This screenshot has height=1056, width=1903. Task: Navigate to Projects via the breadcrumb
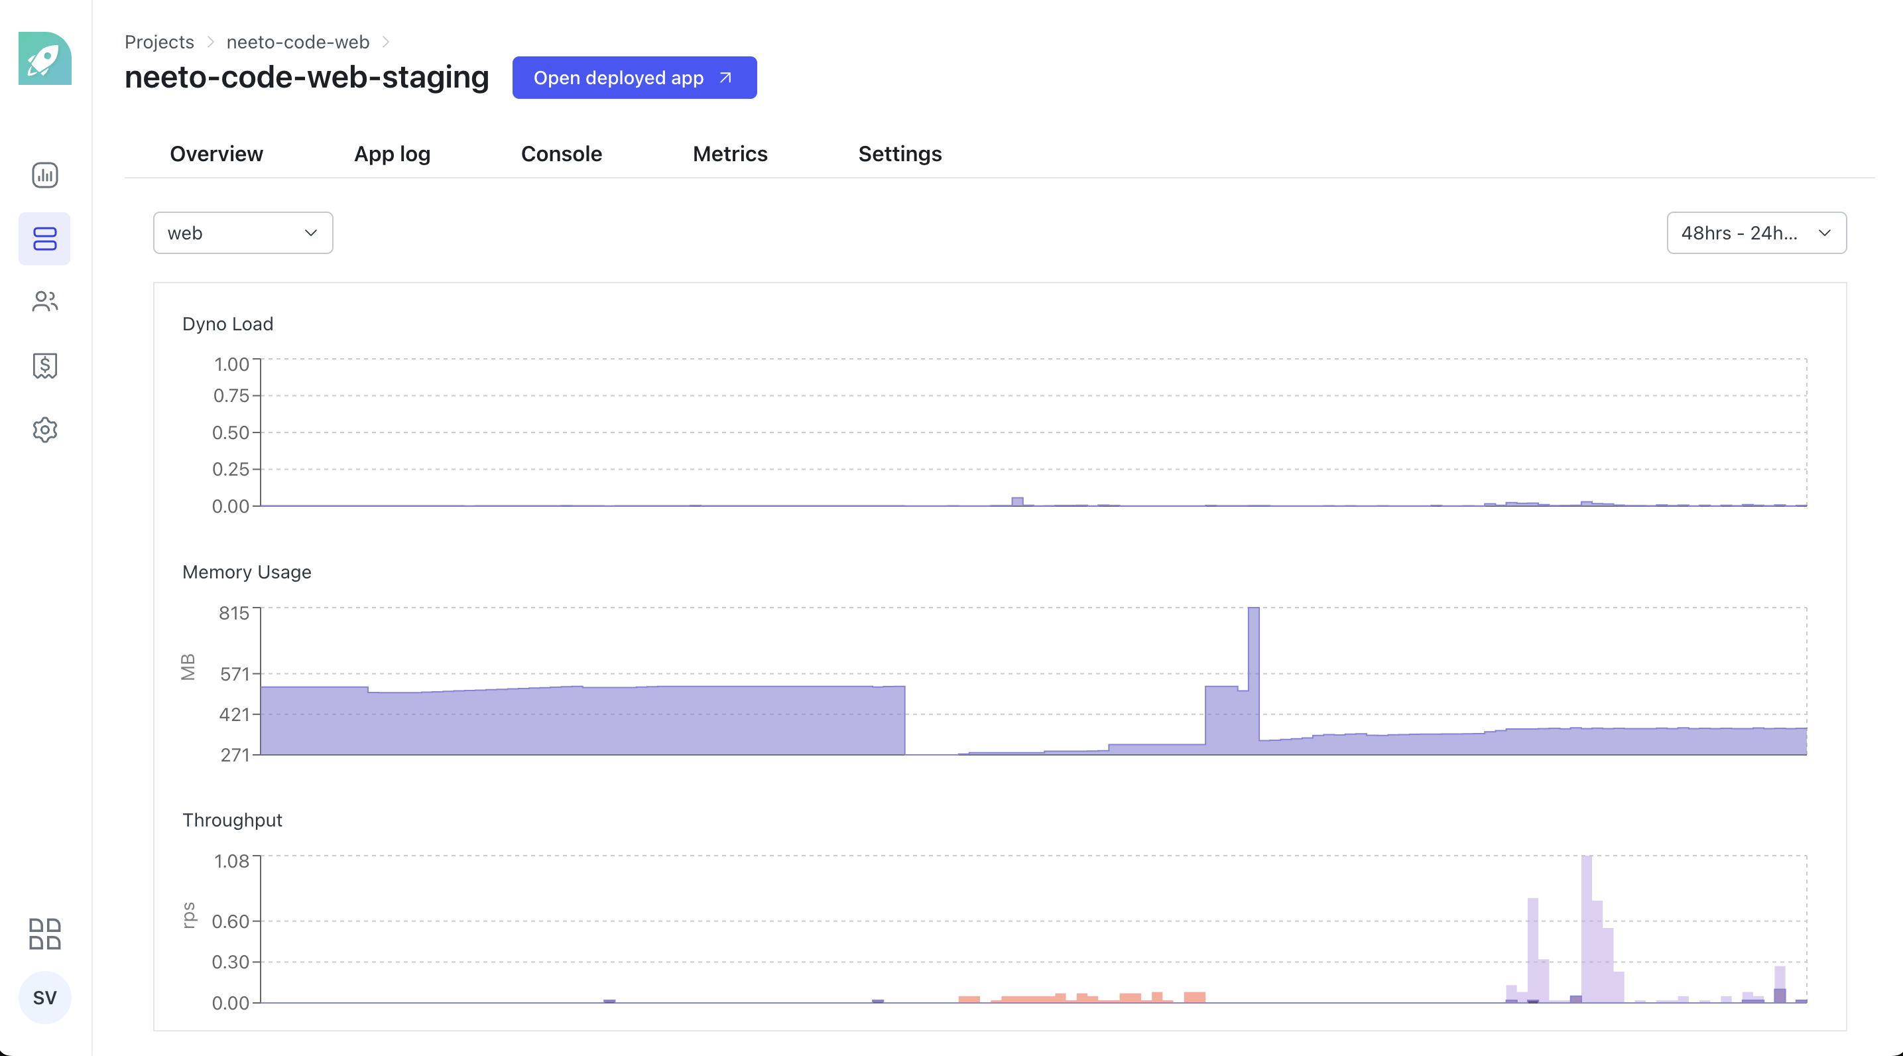pyautogui.click(x=159, y=42)
